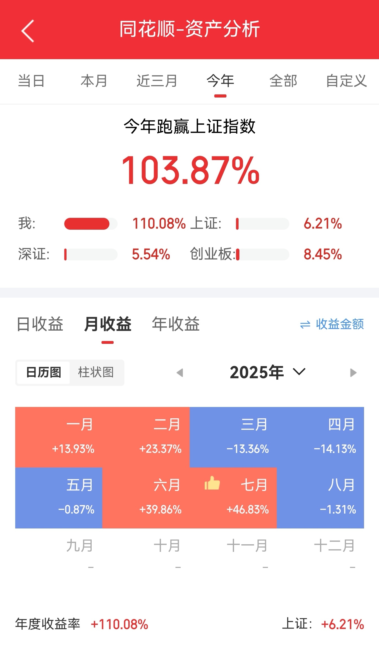Tap the back arrow in header

(x=28, y=31)
